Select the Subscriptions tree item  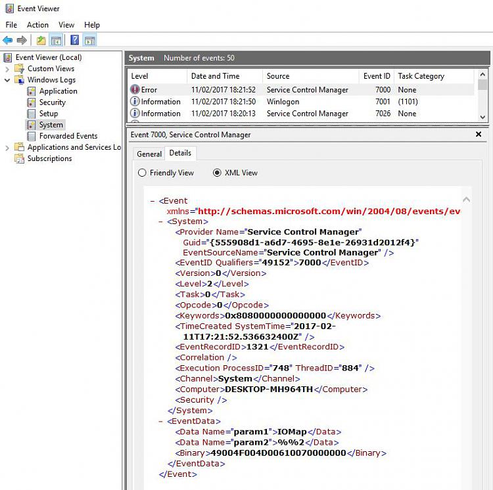[50, 158]
